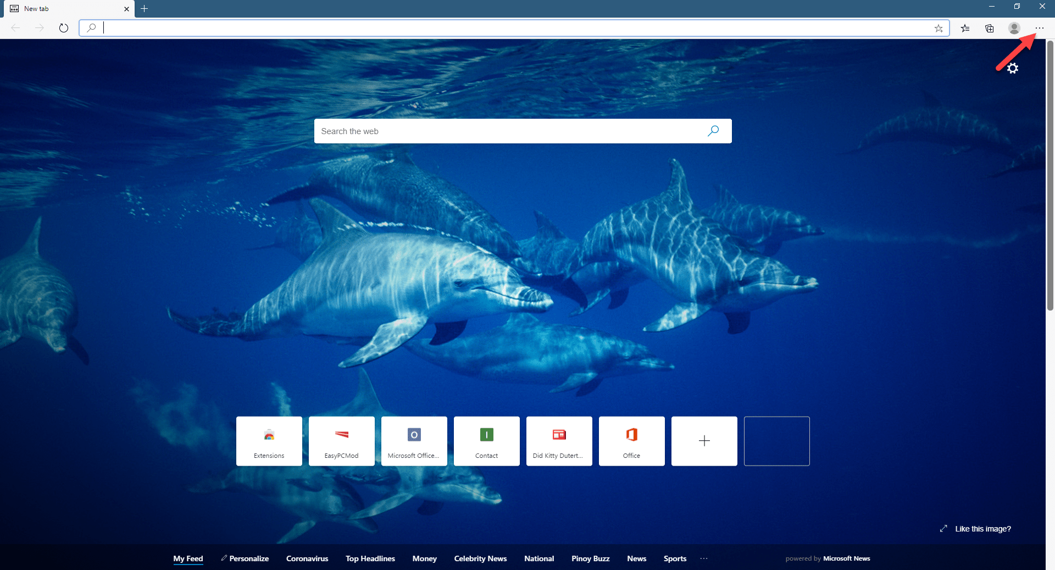Switch to Pinoy Buzz tab
Image resolution: width=1055 pixels, height=570 pixels.
click(591, 558)
